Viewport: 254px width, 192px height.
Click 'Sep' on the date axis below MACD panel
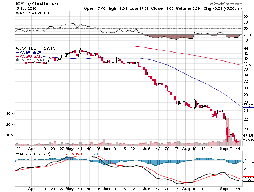pos(224,189)
